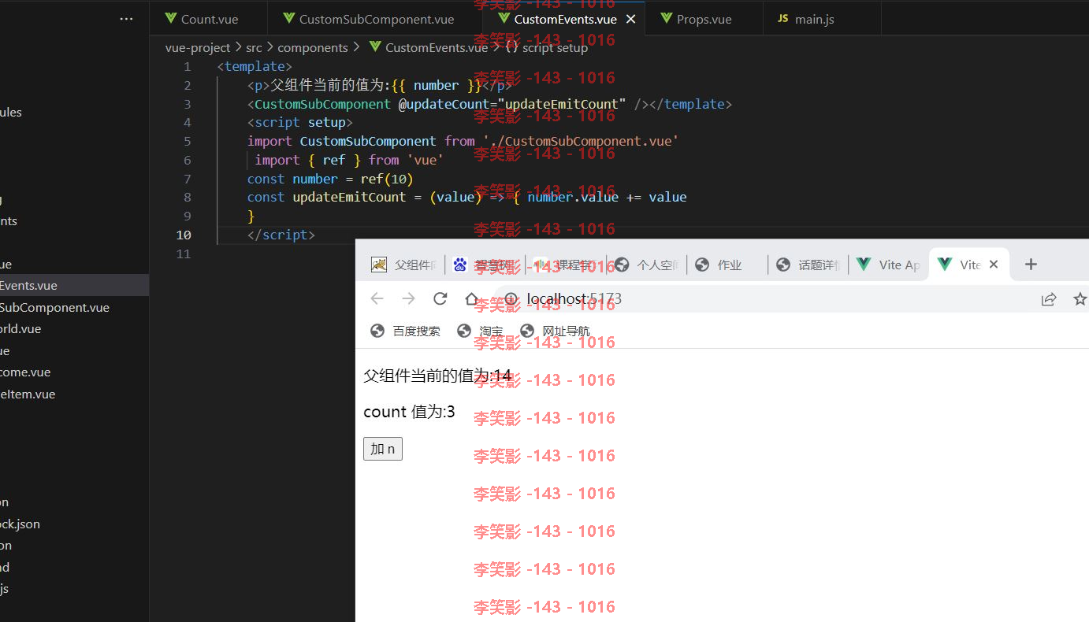This screenshot has height=622, width=1089.
Task: Switch to 话题详情 browser tab
Action: (x=808, y=265)
